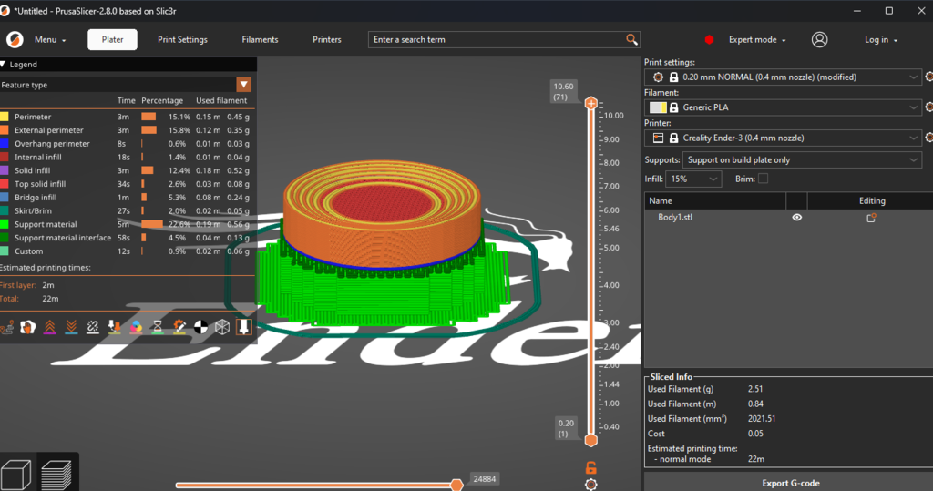Image resolution: width=933 pixels, height=491 pixels.
Task: Click the Editing column header
Action: tap(872, 200)
